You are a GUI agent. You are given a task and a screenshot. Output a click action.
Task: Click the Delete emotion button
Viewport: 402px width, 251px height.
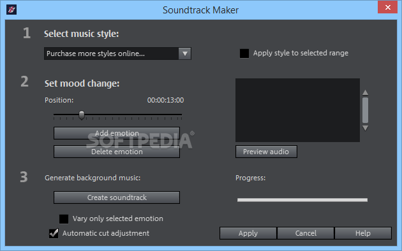(117, 152)
